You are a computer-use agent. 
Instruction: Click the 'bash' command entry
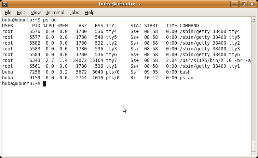[x=185, y=72]
